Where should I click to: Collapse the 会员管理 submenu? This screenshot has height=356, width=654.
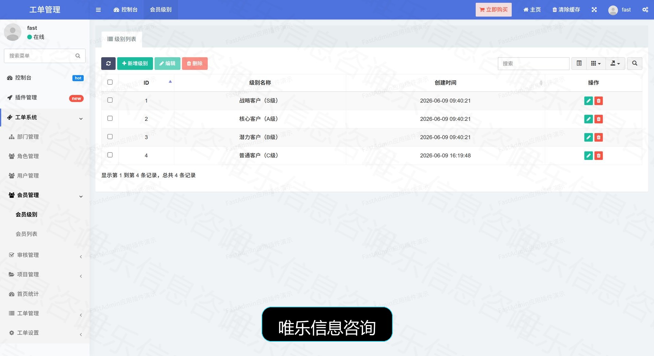click(45, 195)
